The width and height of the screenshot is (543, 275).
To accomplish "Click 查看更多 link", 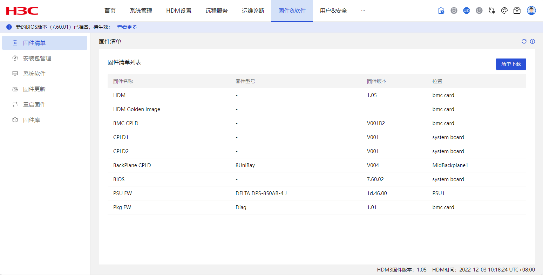I will 127,27.
